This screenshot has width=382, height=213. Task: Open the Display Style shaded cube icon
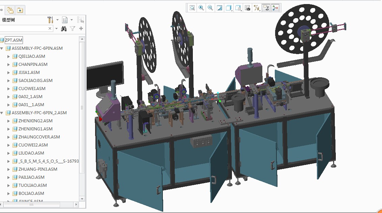pyautogui.click(x=229, y=7)
